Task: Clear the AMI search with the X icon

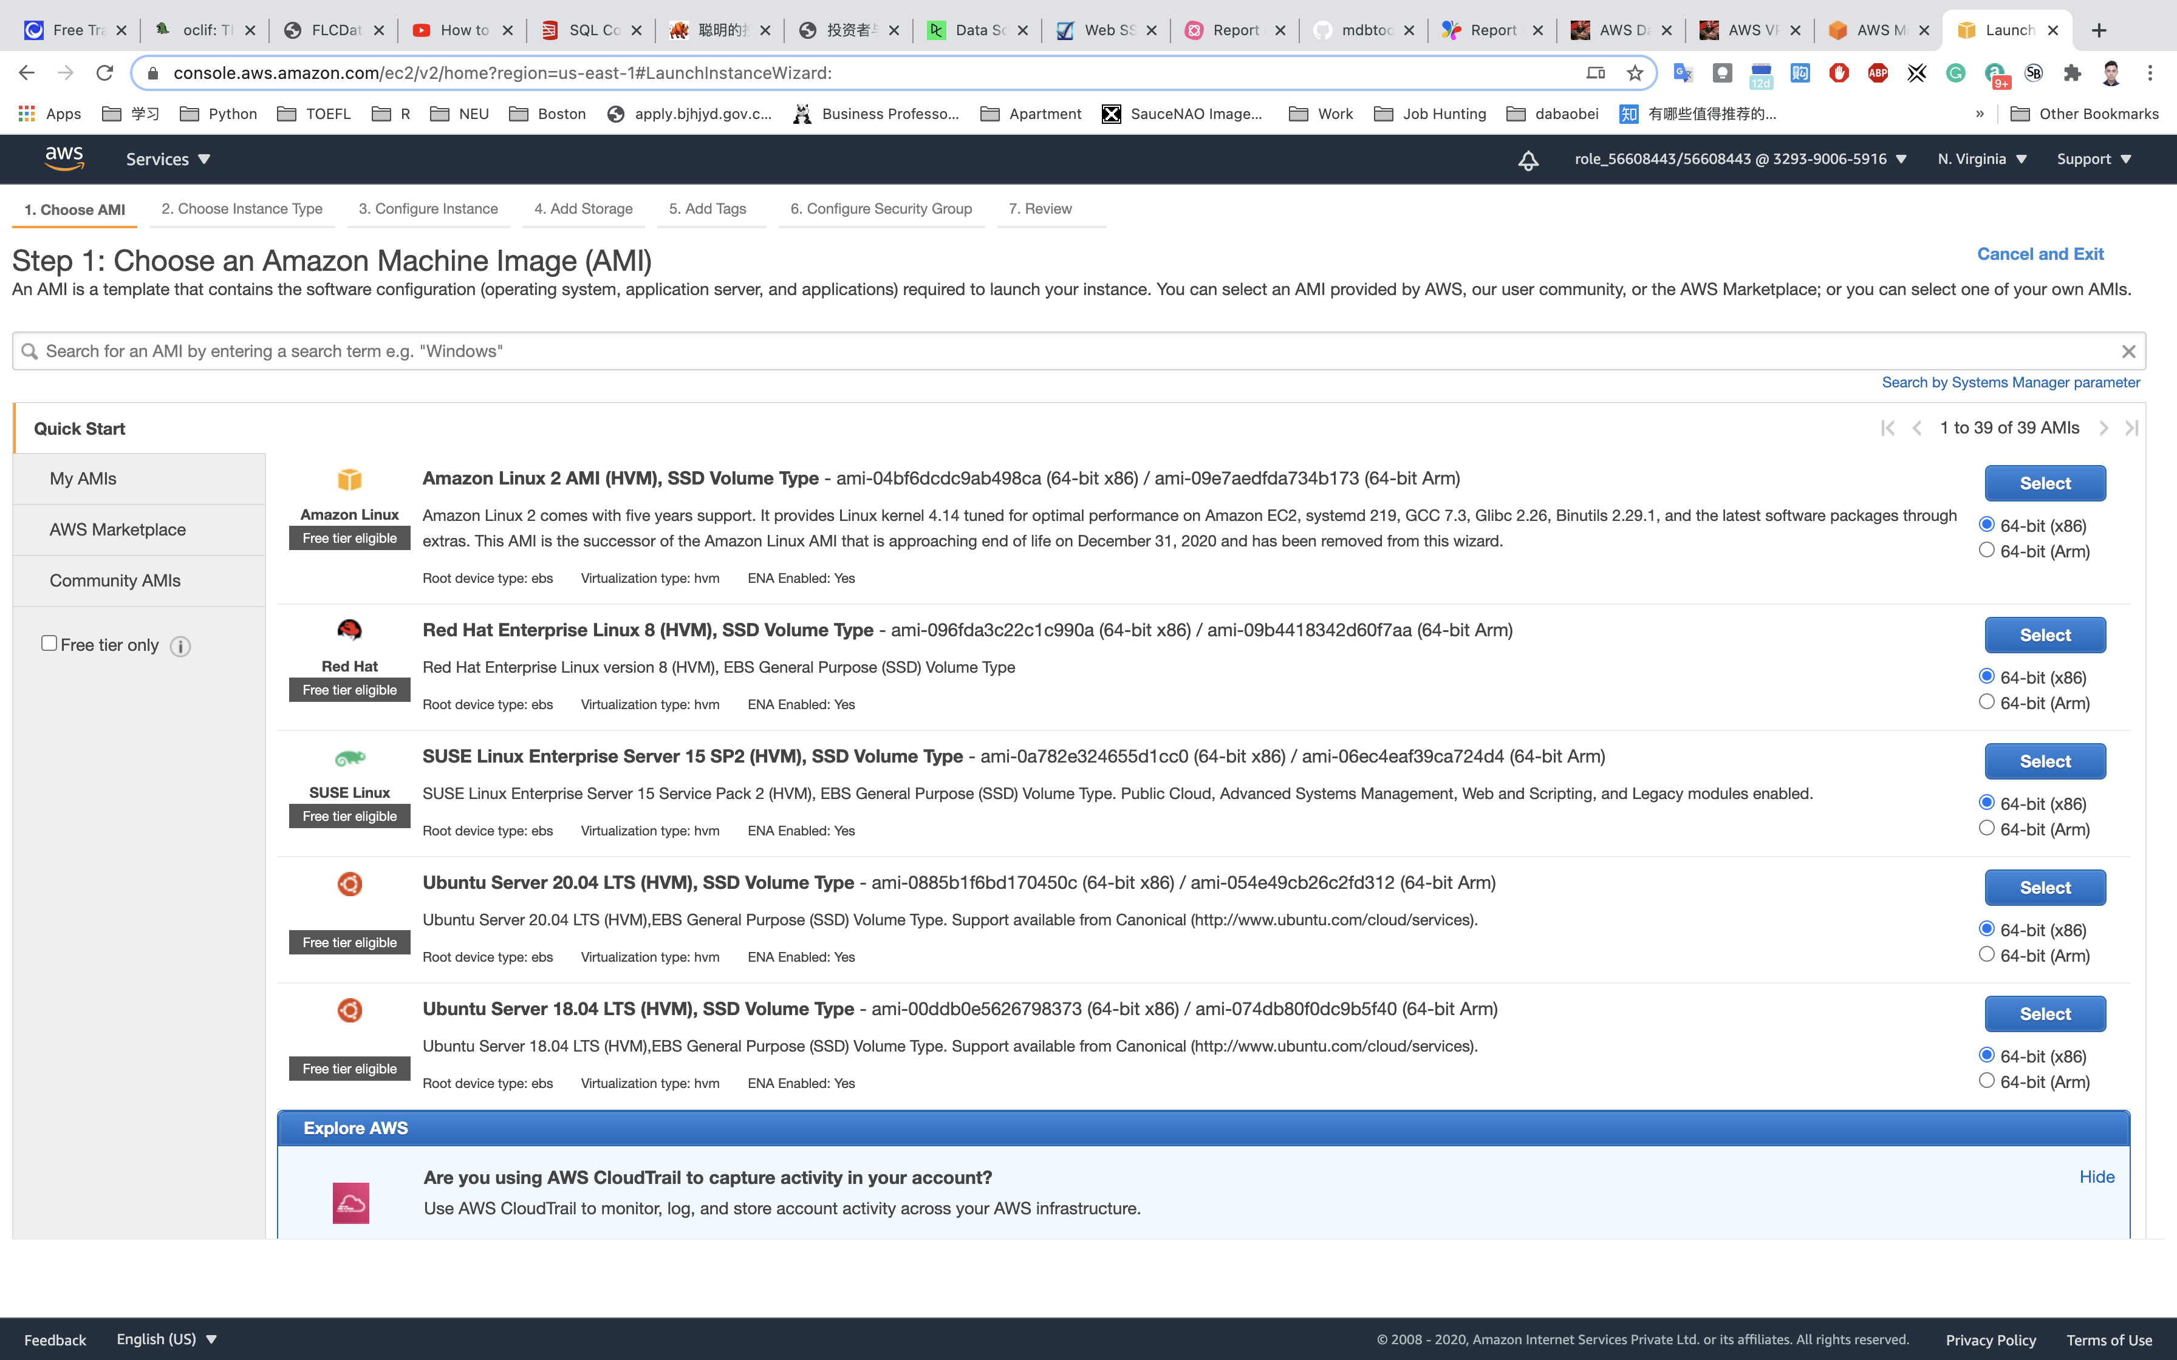Action: [2128, 352]
